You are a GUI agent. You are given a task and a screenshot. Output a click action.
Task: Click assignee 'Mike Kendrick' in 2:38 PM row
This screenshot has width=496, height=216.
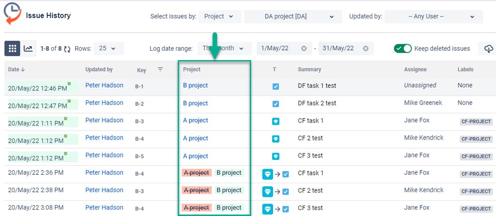424,190
